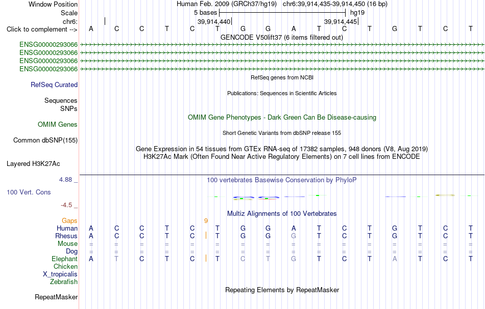Open the GTEx Gene Expression in 54 tissues title

(x=282, y=149)
